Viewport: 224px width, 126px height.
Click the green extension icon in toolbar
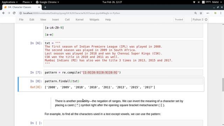pos(216,13)
